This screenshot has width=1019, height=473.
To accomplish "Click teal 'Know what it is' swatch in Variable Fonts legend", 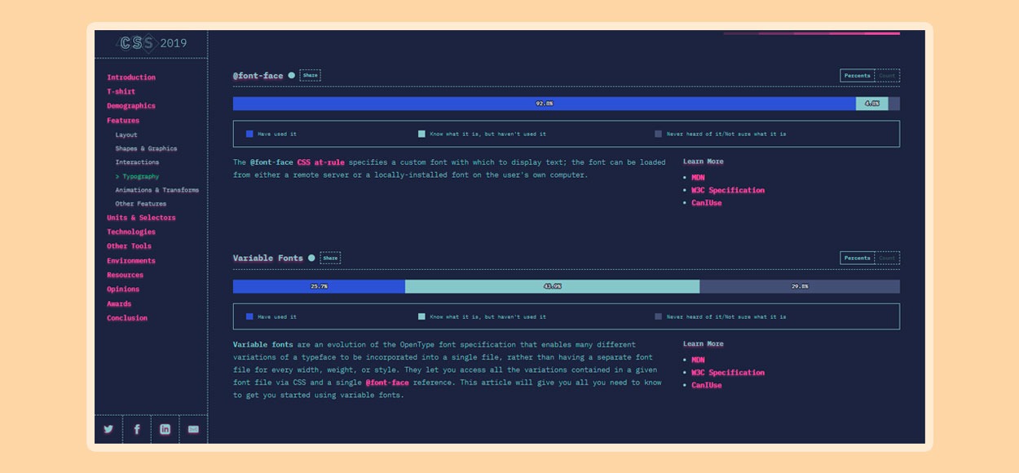I will (x=421, y=316).
